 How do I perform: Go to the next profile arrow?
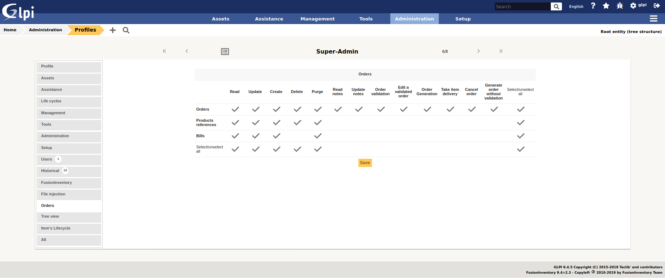[x=478, y=51]
